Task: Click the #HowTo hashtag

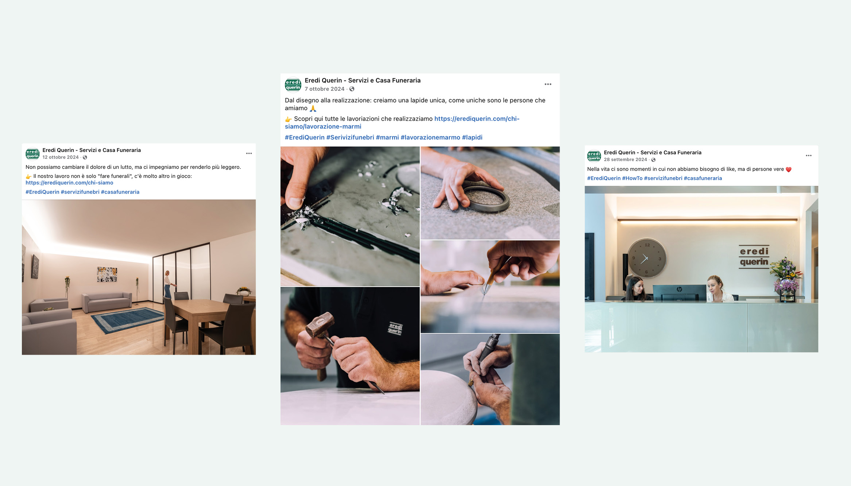Action: 632,178
